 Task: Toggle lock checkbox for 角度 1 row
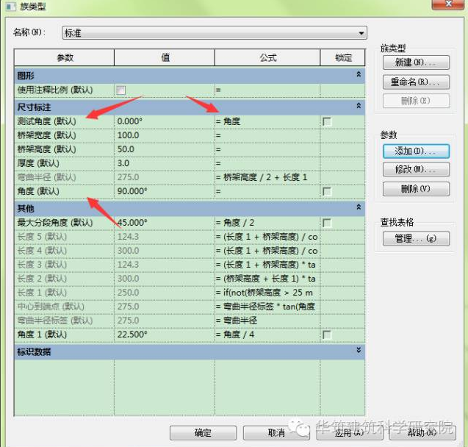coord(327,335)
